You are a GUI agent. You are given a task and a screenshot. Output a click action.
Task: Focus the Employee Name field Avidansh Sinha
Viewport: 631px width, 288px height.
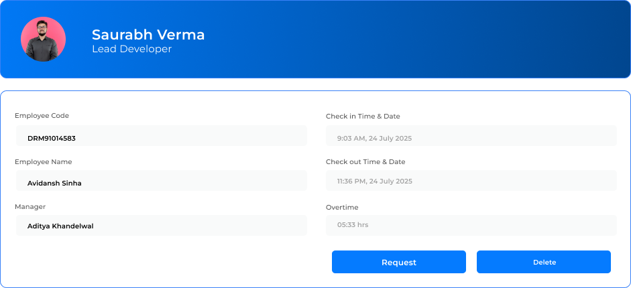click(161, 181)
